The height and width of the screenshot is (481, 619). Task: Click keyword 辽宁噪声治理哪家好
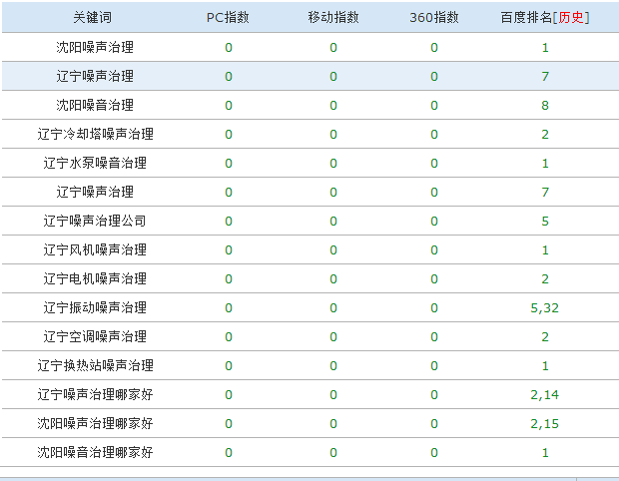tap(95, 394)
